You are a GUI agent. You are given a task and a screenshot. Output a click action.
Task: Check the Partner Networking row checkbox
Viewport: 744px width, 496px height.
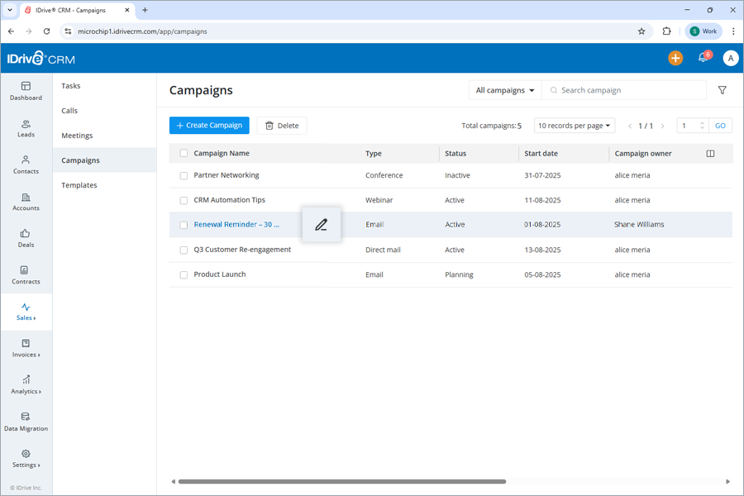click(x=183, y=174)
